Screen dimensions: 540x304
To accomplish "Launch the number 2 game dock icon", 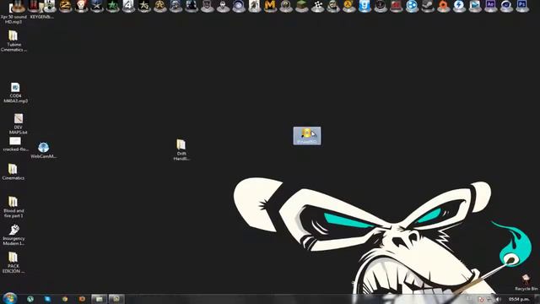I will pos(65,6).
